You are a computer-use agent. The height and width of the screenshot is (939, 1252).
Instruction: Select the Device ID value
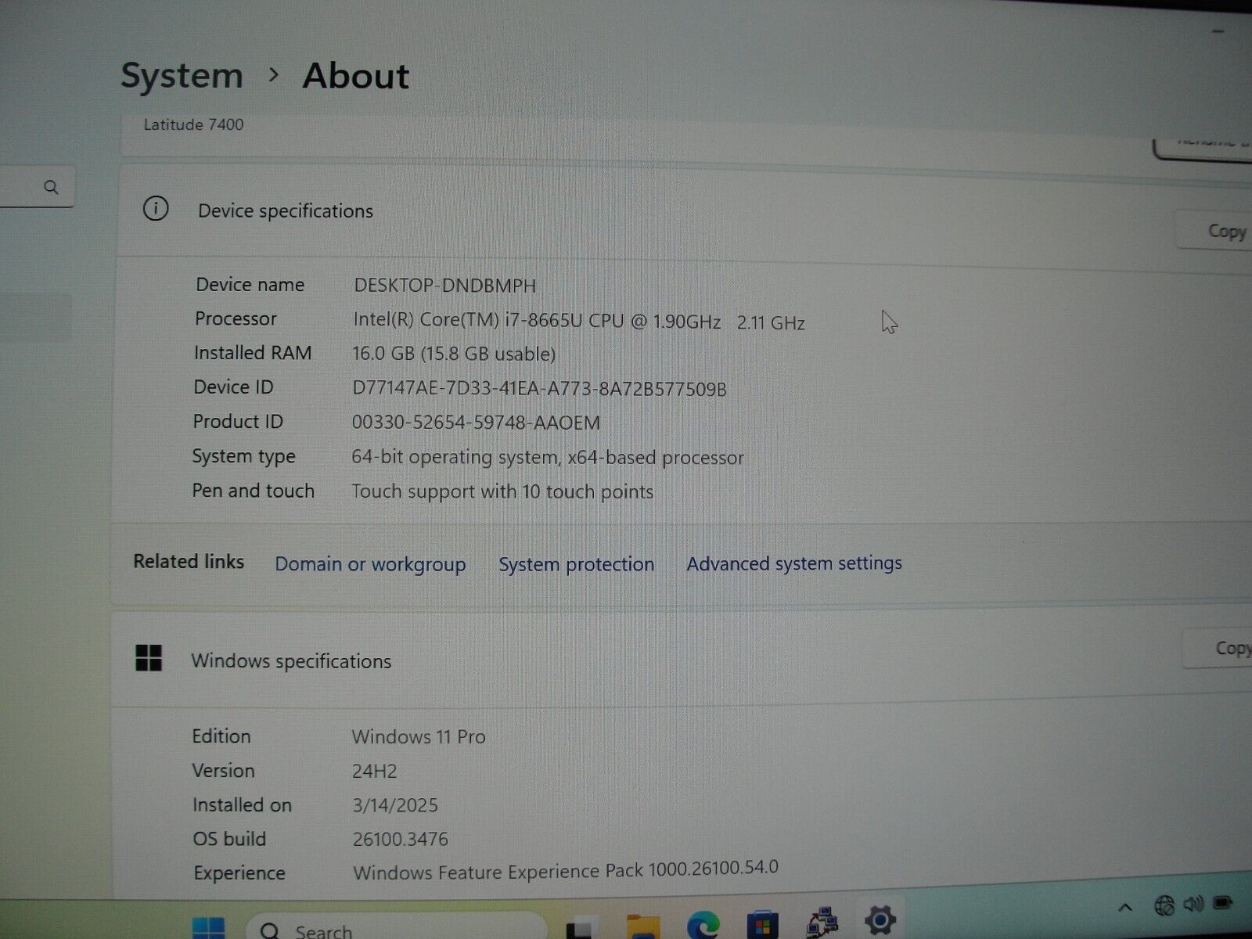539,389
